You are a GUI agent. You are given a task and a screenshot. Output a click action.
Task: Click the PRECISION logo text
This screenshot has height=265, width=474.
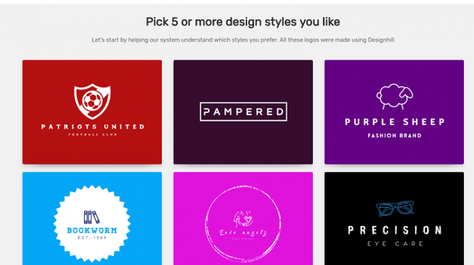(394, 230)
